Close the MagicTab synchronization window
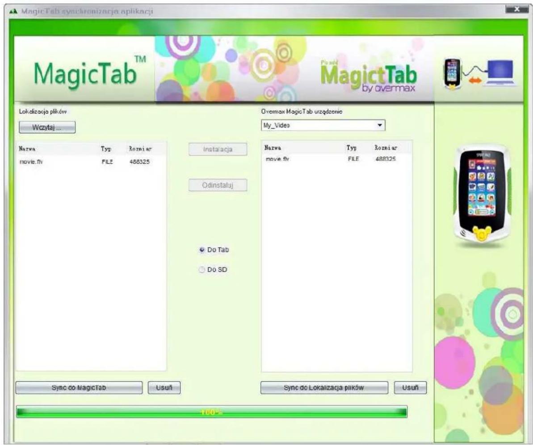This screenshot has height=445, width=533. click(517, 9)
